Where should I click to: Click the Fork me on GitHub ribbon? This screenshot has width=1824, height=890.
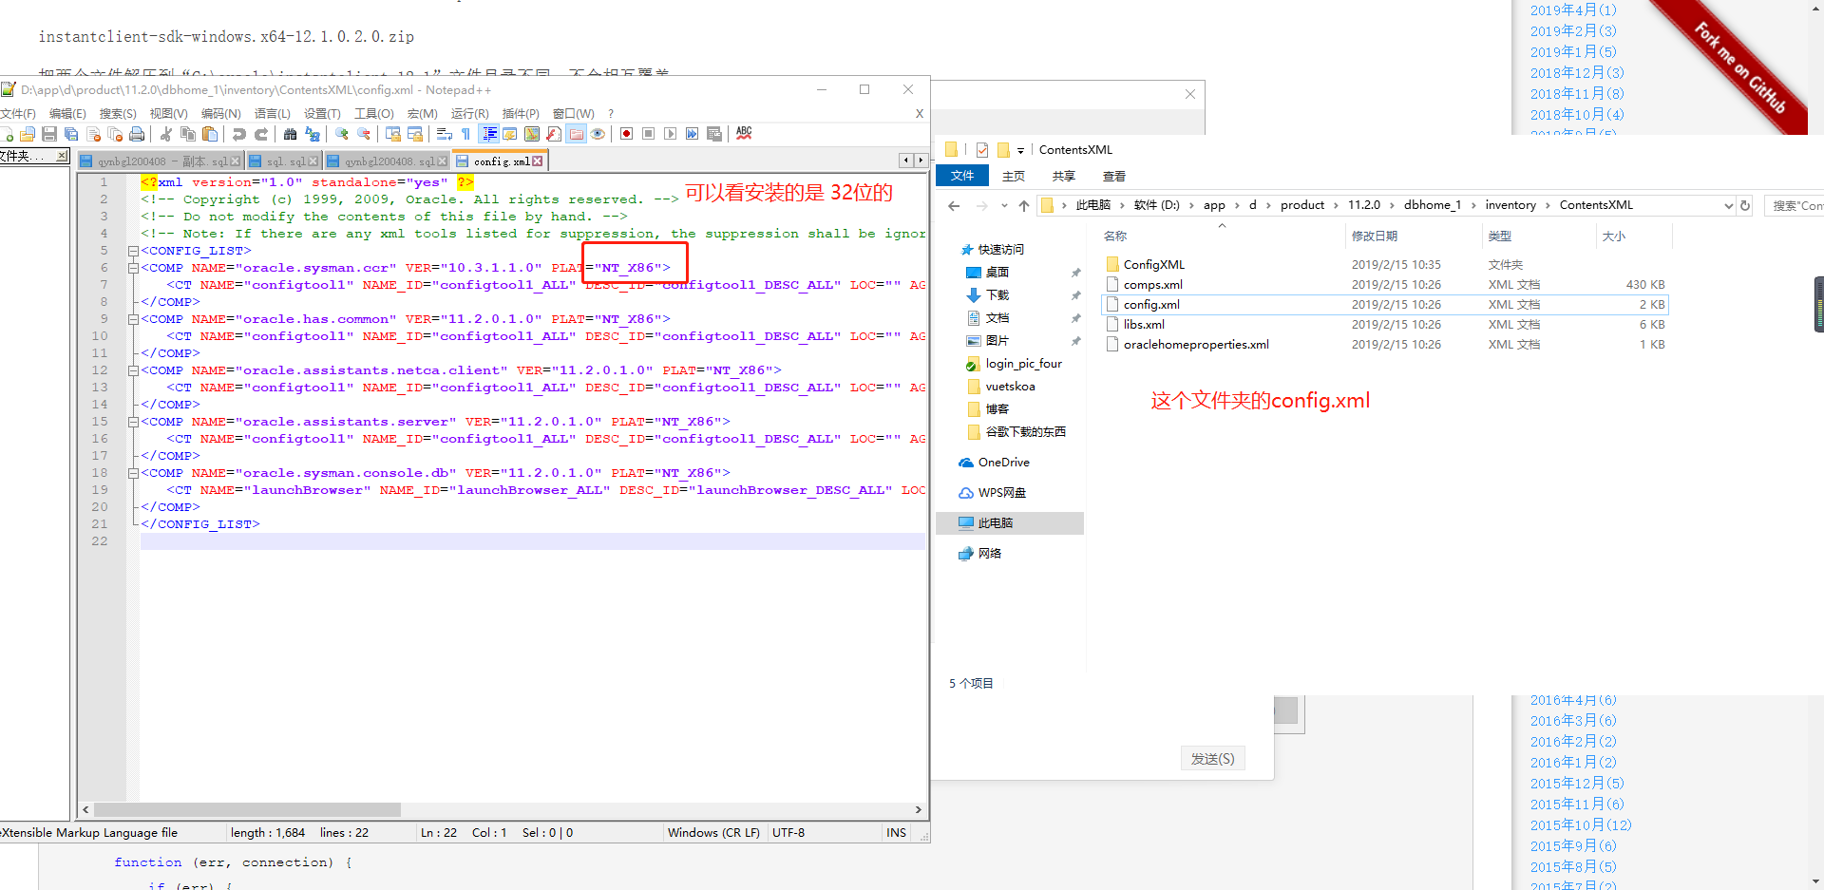pyautogui.click(x=1740, y=66)
